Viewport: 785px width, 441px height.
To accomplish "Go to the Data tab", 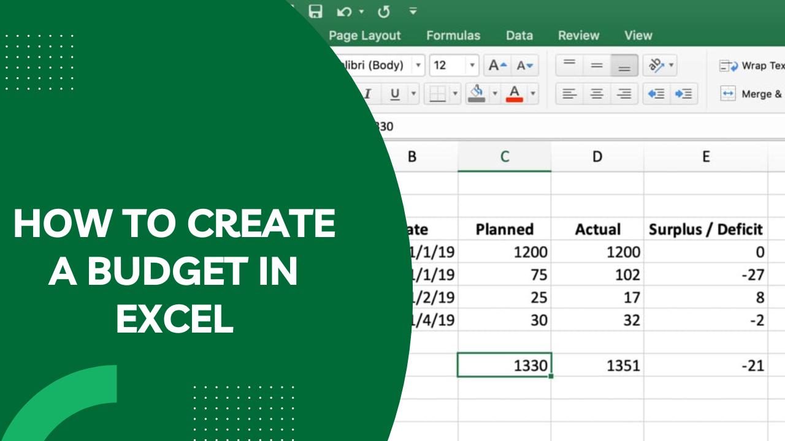I will coord(519,36).
